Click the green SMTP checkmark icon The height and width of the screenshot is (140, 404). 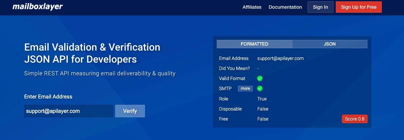click(260, 88)
